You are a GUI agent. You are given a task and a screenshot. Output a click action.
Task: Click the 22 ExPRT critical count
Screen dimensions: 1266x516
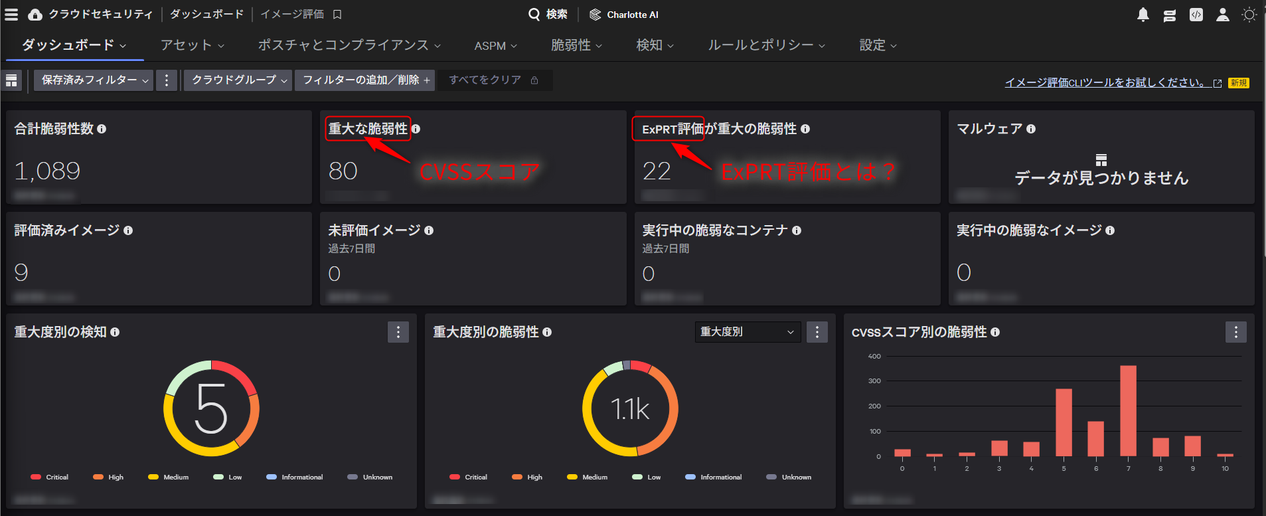tap(657, 171)
